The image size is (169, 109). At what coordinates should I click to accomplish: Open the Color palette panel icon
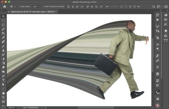tap(166, 15)
